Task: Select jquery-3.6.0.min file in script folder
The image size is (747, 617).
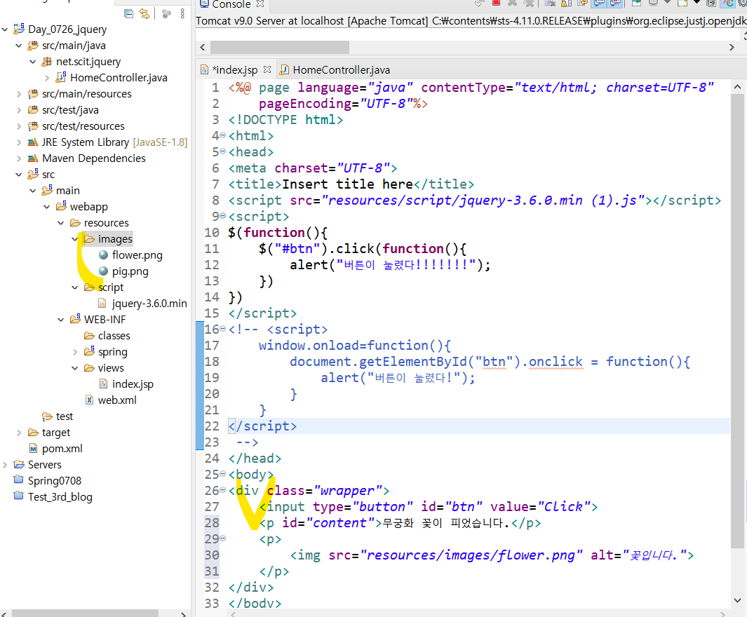Action: pos(149,304)
